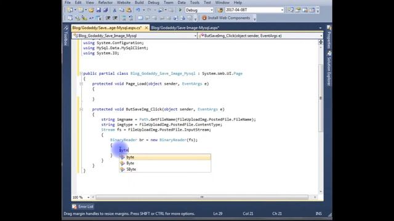This screenshot has height=221, width=394.
Task: Click the Display Object Member List icon
Action: click(70, 18)
